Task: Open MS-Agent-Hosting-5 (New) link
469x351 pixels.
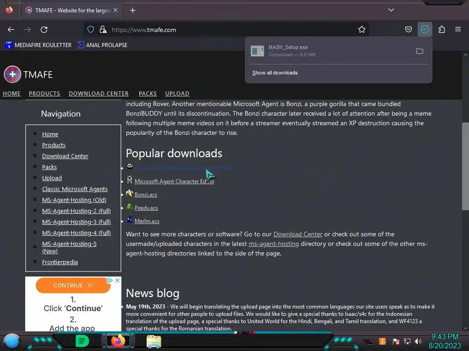Action: (x=69, y=247)
